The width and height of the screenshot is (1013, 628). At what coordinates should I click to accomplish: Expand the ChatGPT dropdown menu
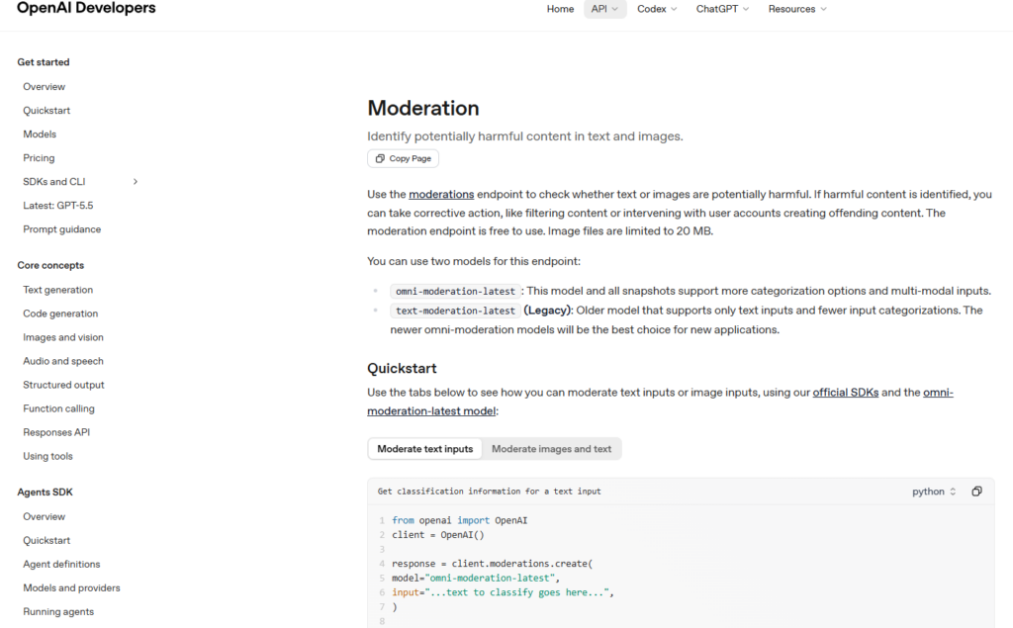[722, 9]
